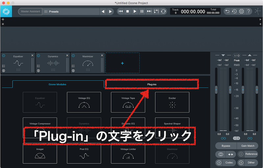Swap channels with double-arrow icon
The height and width of the screenshot is (168, 263).
(x=231, y=155)
